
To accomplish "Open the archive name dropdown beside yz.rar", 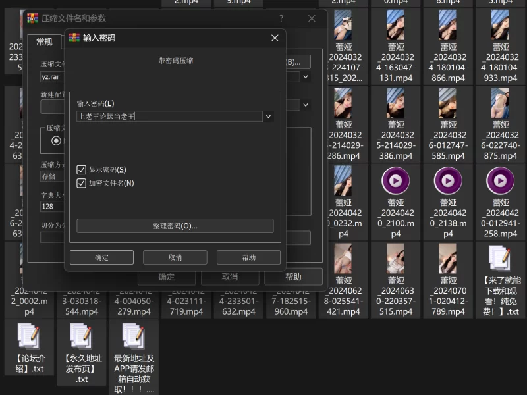I will pos(306,76).
